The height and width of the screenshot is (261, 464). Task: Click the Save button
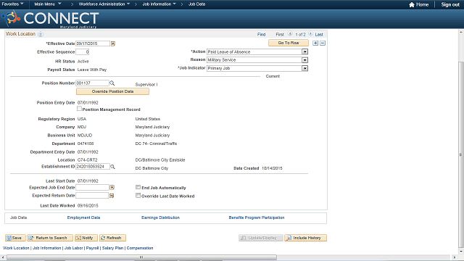point(15,238)
